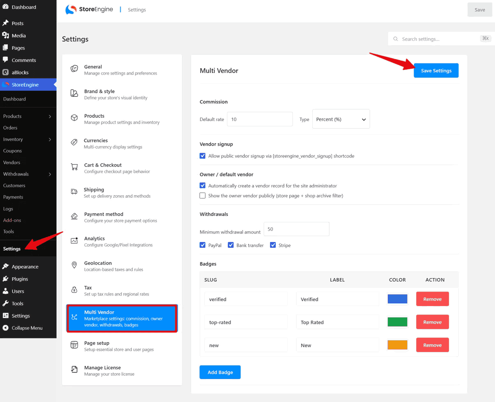
Task: Click the Comments bubble icon
Action: (x=5, y=60)
